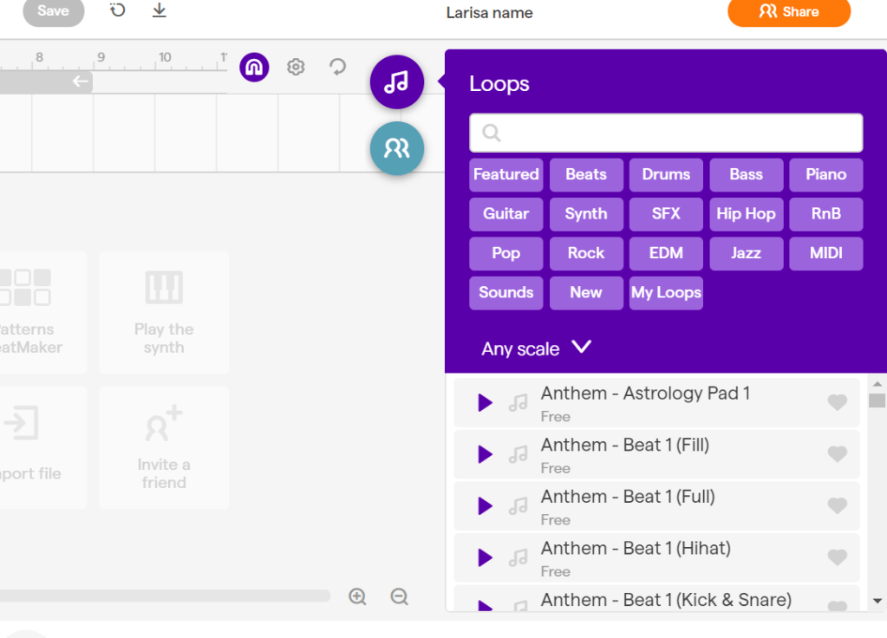Open the collaborators round button
This screenshot has height=638, width=887.
pyautogui.click(x=396, y=148)
